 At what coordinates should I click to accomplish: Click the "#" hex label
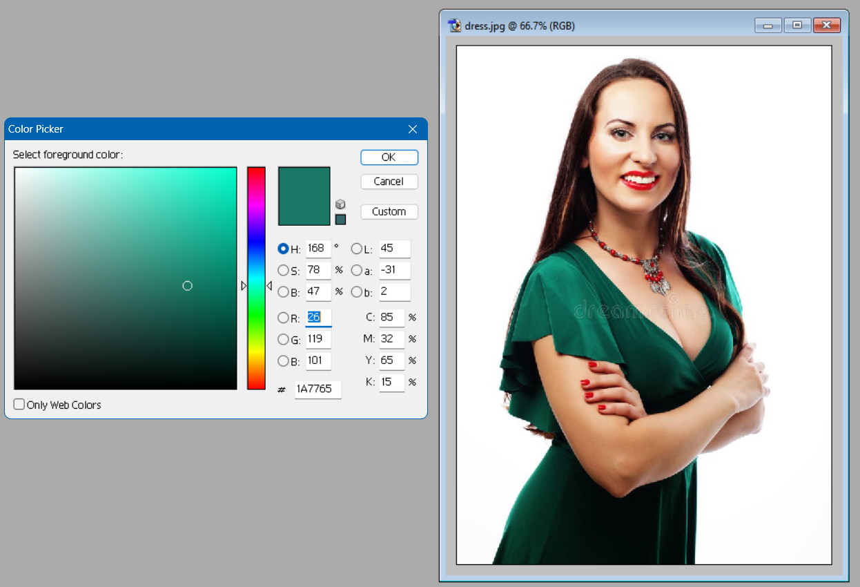click(x=282, y=390)
